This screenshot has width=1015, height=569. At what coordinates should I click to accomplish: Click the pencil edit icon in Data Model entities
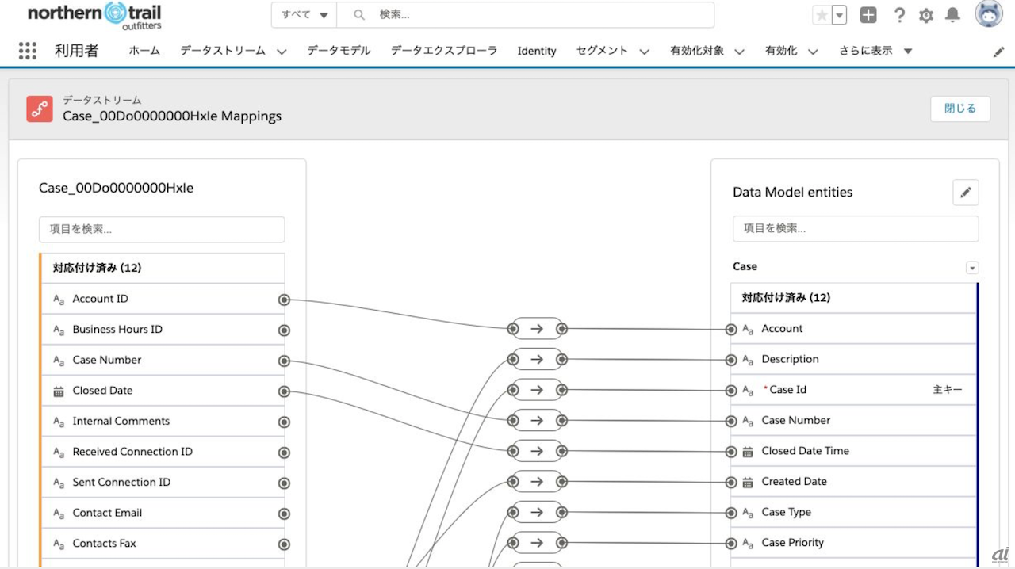click(x=965, y=193)
